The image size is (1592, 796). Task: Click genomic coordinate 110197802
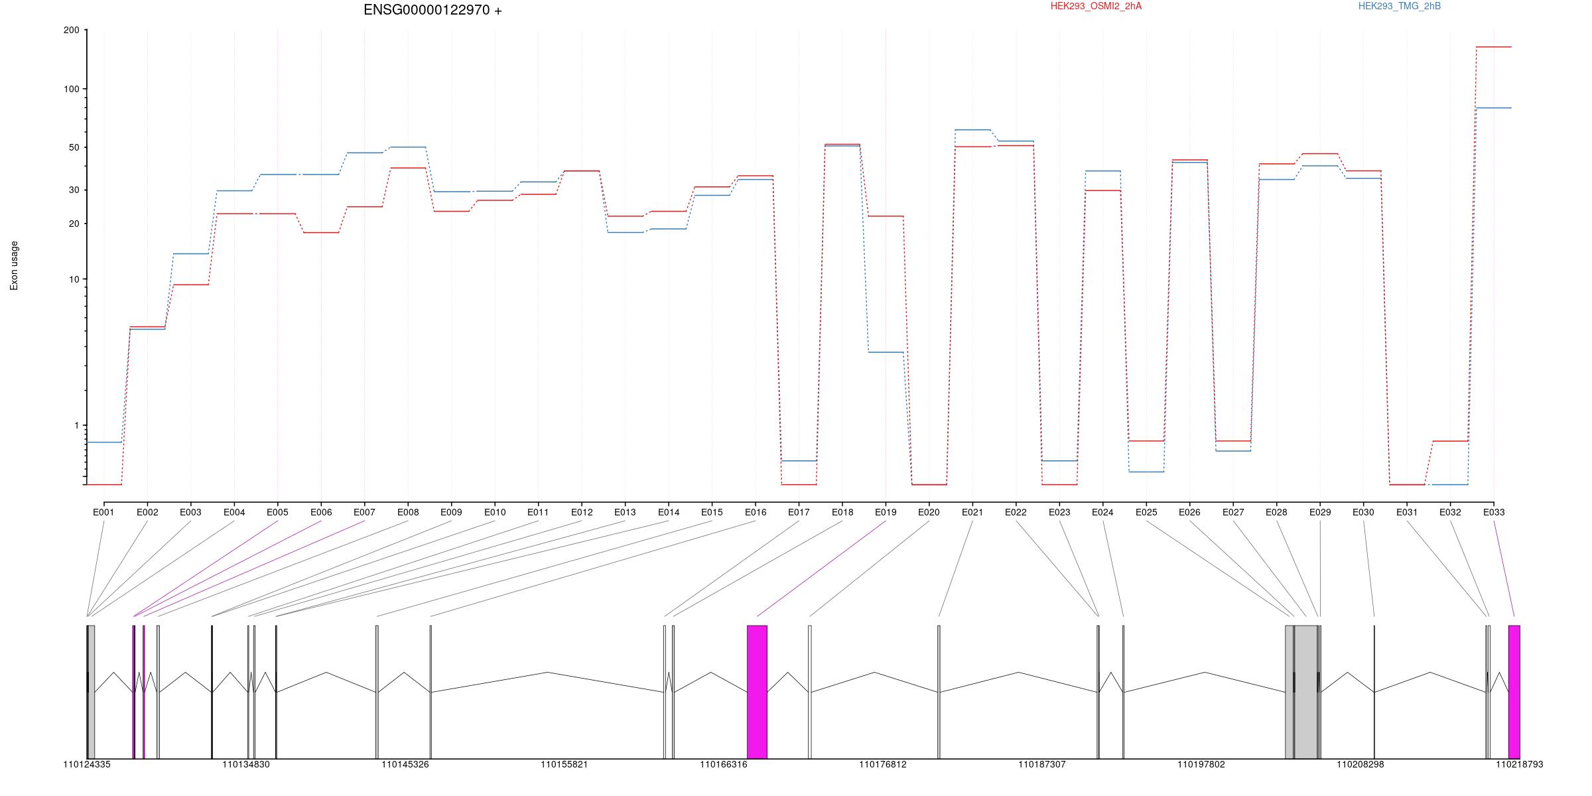click(x=1201, y=764)
